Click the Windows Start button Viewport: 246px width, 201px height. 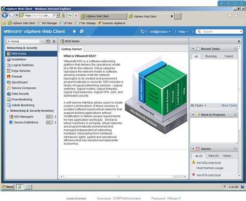(x=8, y=187)
